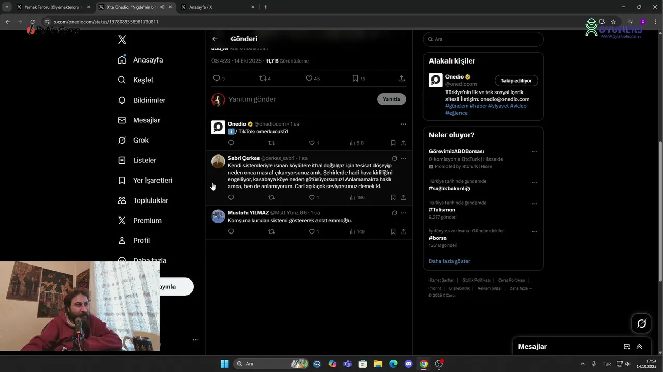
Task: Switch to Yemek Terörü browser tab
Action: [53, 7]
